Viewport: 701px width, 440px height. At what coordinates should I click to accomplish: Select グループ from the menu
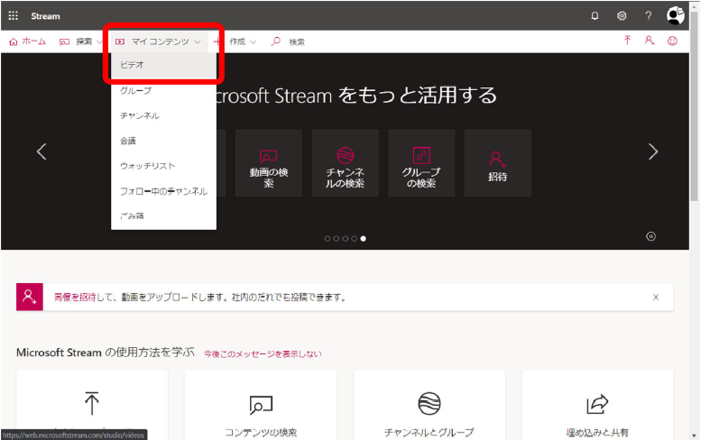163,91
